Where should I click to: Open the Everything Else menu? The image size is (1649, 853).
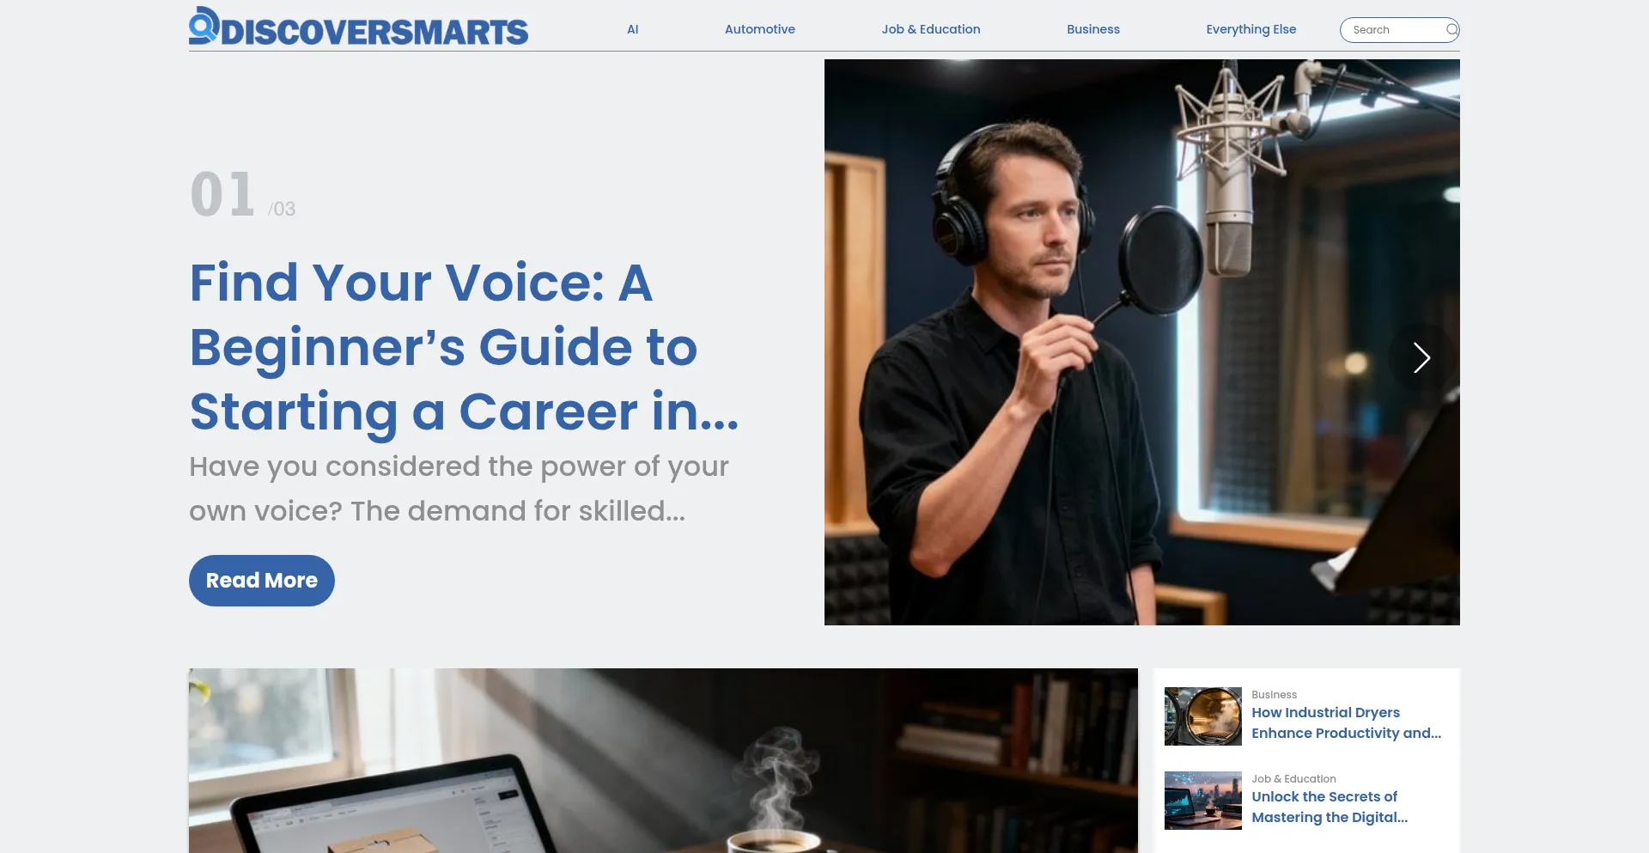pos(1250,29)
